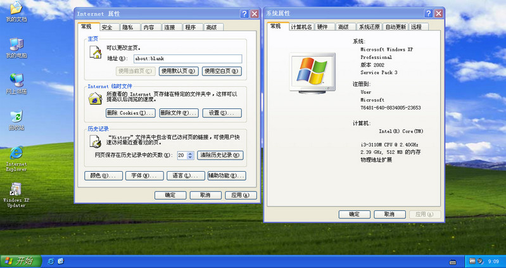The height and width of the screenshot is (268, 506).
Task: Open the 我的文档 desktop icon
Action: tap(16, 11)
